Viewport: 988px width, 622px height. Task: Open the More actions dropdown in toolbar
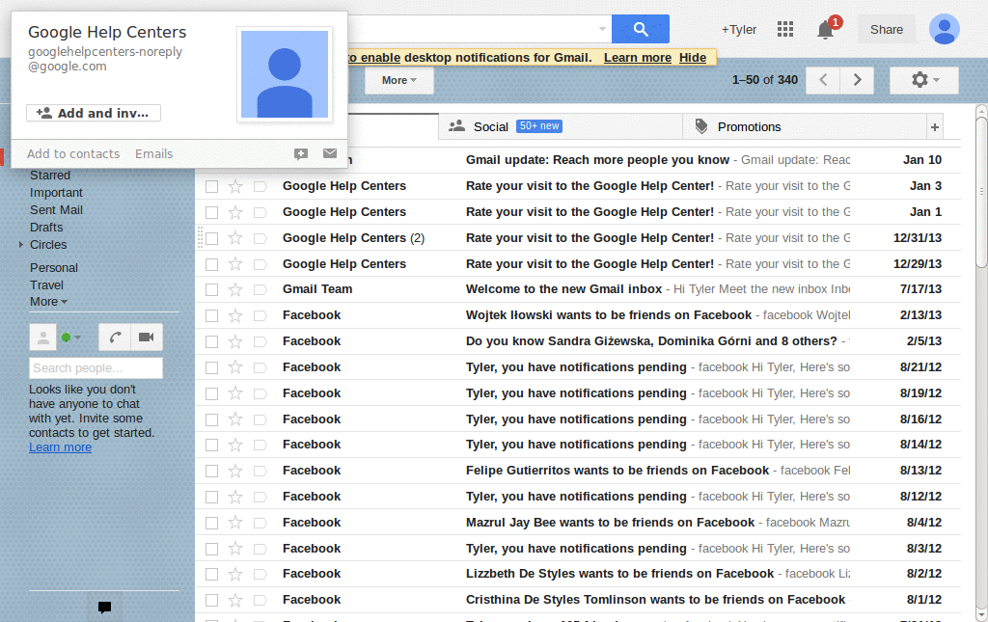pyautogui.click(x=398, y=80)
